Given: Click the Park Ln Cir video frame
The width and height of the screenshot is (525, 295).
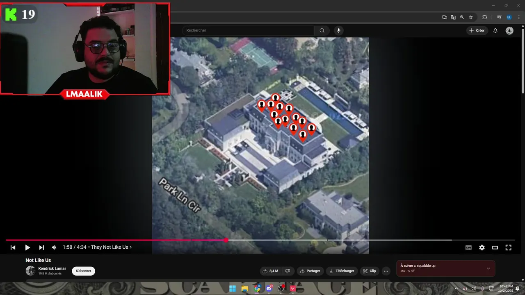Looking at the screenshot, I should [x=260, y=145].
